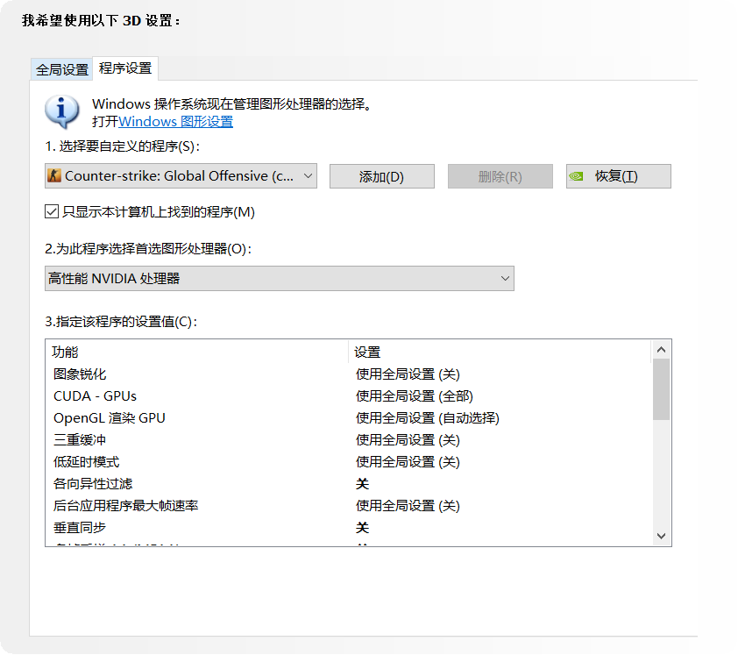Image resolution: width=738 pixels, height=655 pixels.
Task: Click the 图象锐化 setting value
Action: coord(408,374)
